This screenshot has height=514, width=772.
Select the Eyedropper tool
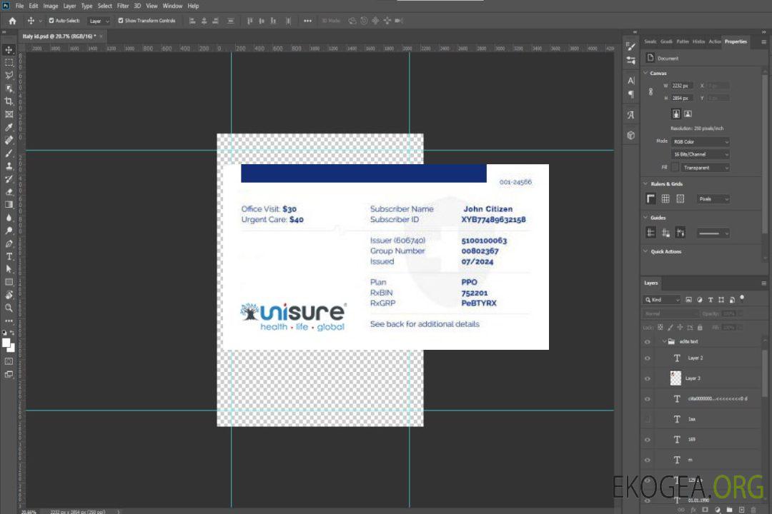(x=9, y=127)
